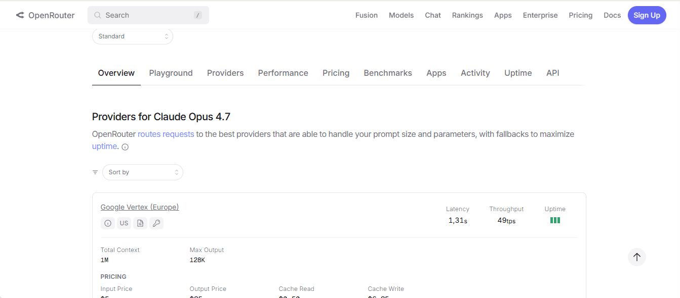The height and width of the screenshot is (298, 680).
Task: Switch to the Overview tab
Action: [x=116, y=73]
